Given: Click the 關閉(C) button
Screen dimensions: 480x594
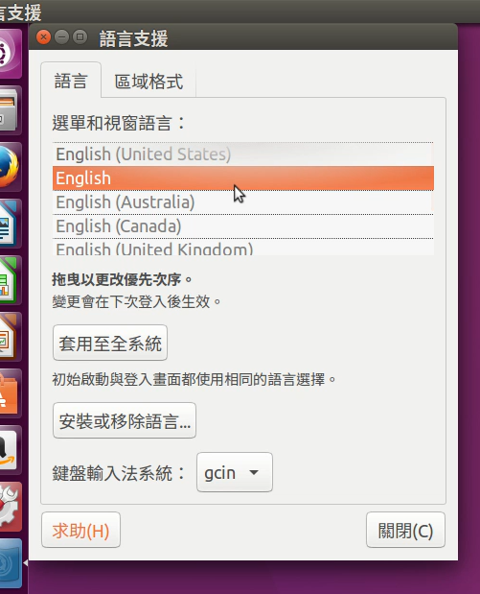Looking at the screenshot, I should (405, 530).
